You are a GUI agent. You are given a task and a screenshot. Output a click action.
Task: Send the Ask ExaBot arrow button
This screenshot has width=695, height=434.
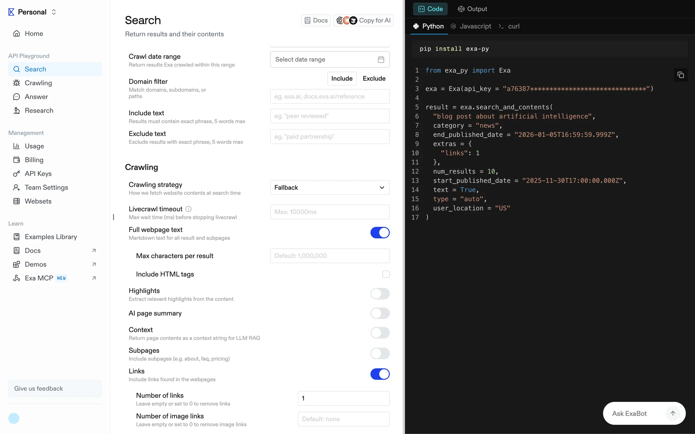[673, 413]
